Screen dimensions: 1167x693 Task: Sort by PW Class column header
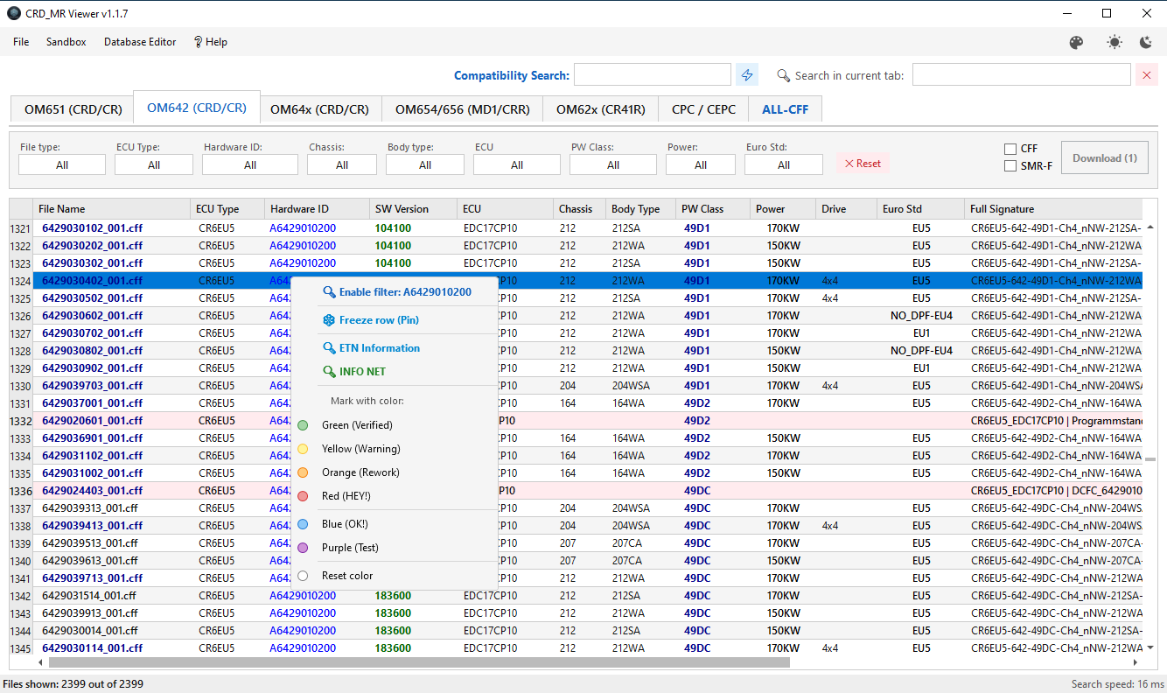tap(713, 209)
